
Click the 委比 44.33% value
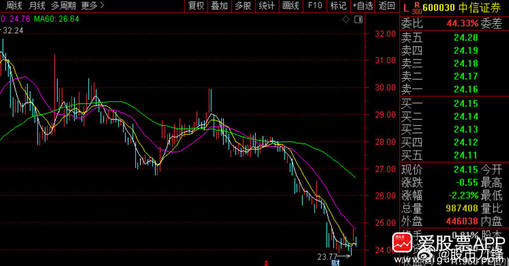coord(462,23)
